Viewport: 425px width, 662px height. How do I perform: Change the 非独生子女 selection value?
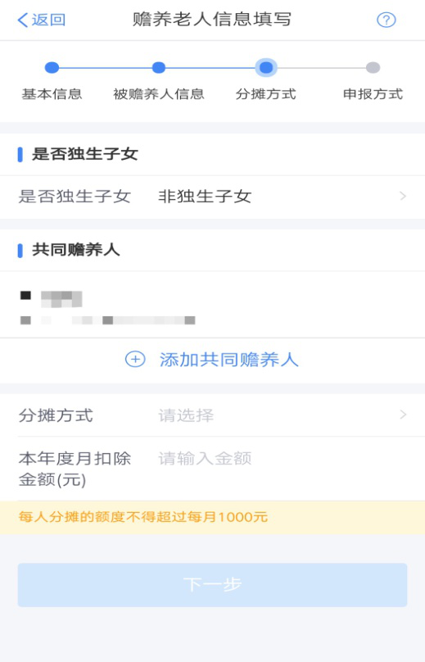click(x=205, y=197)
